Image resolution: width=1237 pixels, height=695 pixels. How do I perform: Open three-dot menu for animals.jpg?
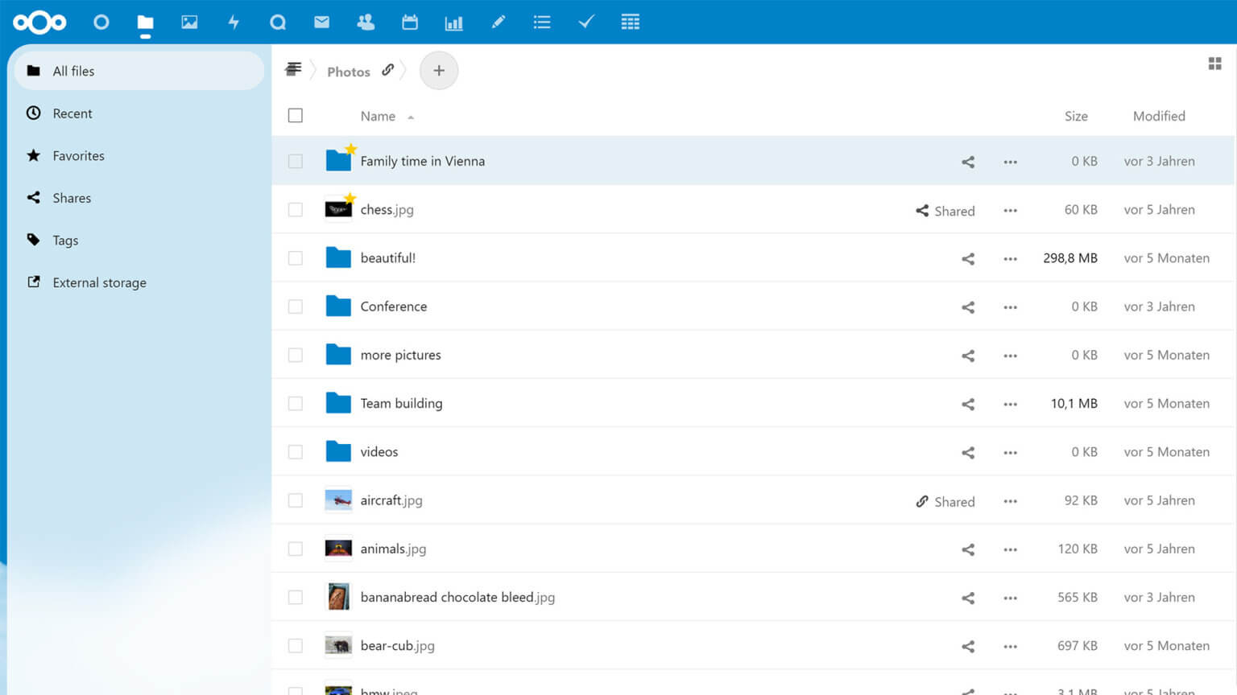point(1010,549)
